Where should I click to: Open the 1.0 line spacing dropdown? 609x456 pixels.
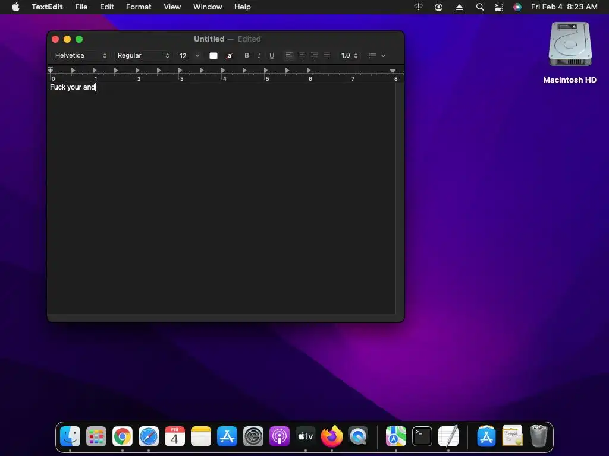pos(349,55)
